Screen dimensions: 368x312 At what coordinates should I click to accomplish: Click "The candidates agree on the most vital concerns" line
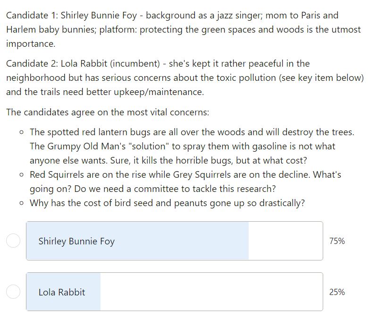click(x=108, y=112)
